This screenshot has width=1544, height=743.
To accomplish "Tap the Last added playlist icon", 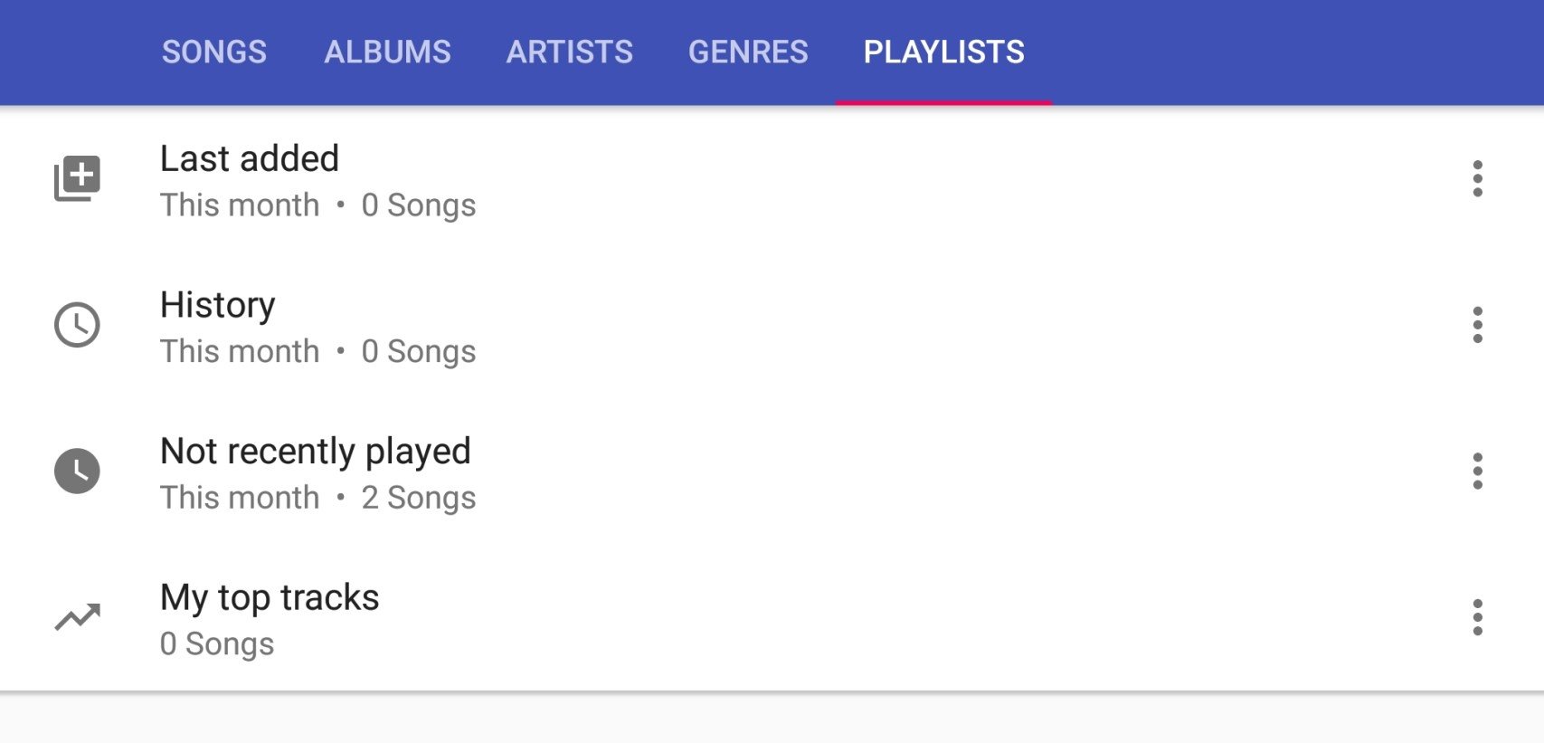I will (x=77, y=178).
